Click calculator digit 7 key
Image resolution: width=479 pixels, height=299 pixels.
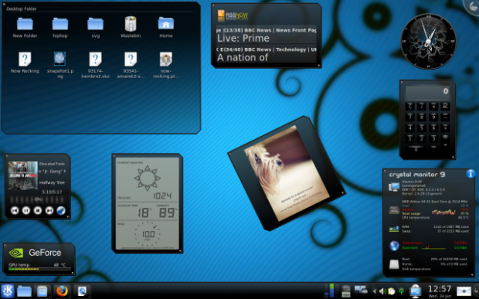[410, 117]
